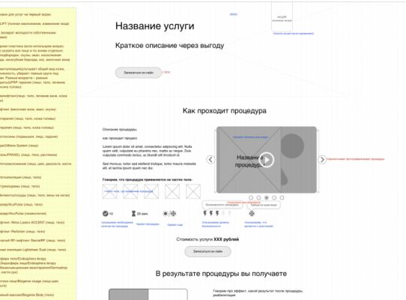Image resolution: width=406 pixels, height=300 pixels.
Task: Select the hourglass icon beside 25 мин.
Action: pos(133,214)
